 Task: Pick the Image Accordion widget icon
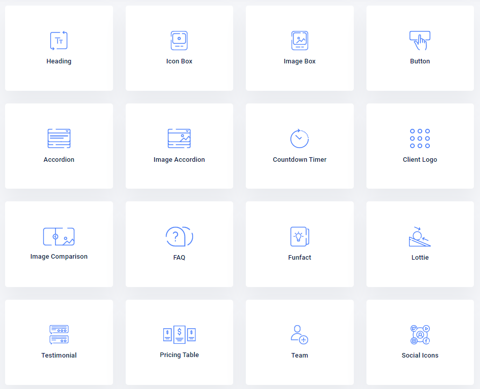coord(179,138)
